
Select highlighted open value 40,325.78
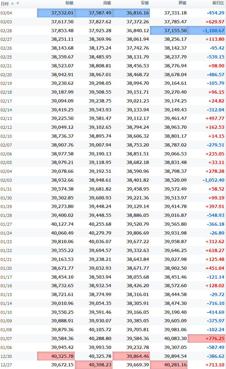coord(56,356)
